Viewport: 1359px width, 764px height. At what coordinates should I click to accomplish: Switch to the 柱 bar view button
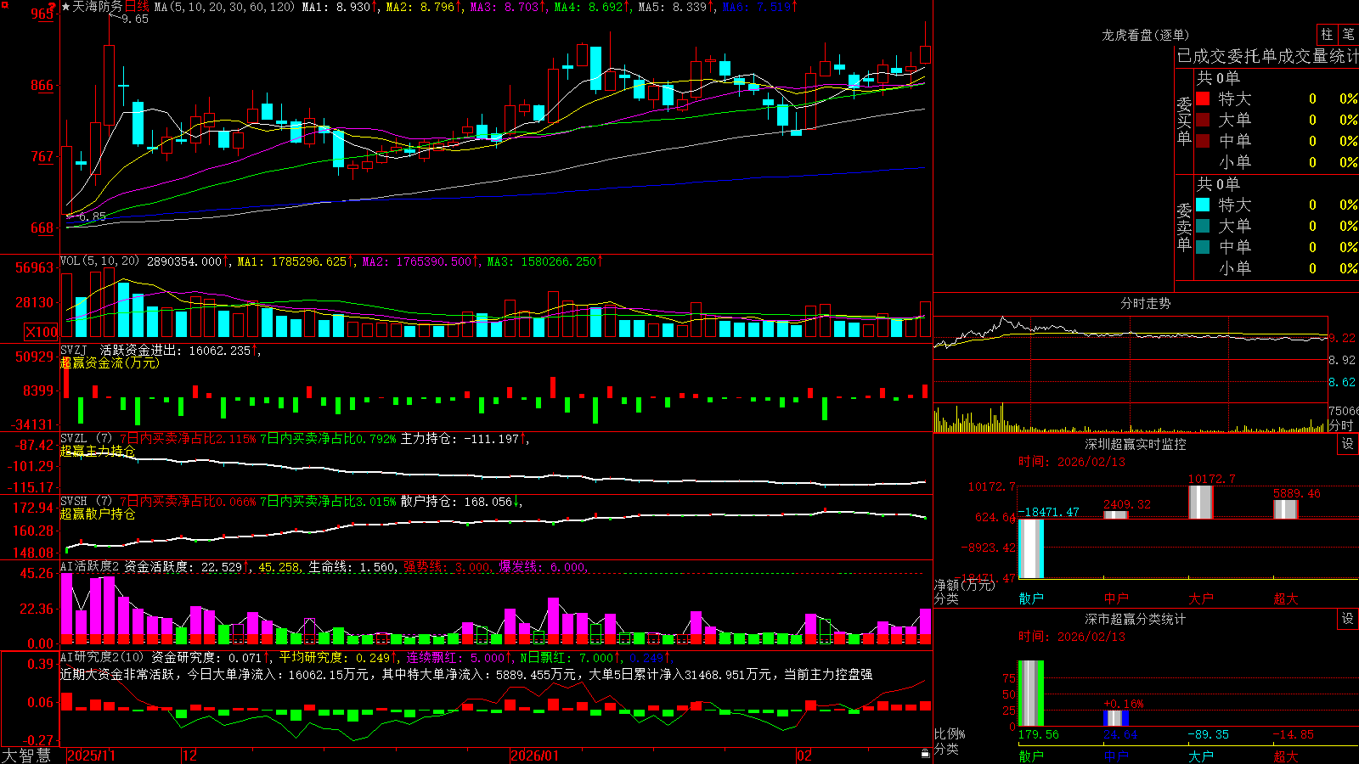[x=1327, y=34]
